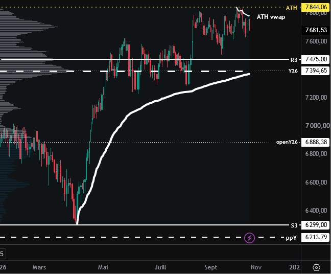Open chart settings gear icon at the bottom right
Screen dimensions: 331x274
pyautogui.click(x=316, y=268)
